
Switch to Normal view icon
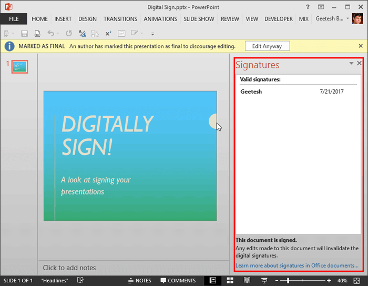[212, 280]
